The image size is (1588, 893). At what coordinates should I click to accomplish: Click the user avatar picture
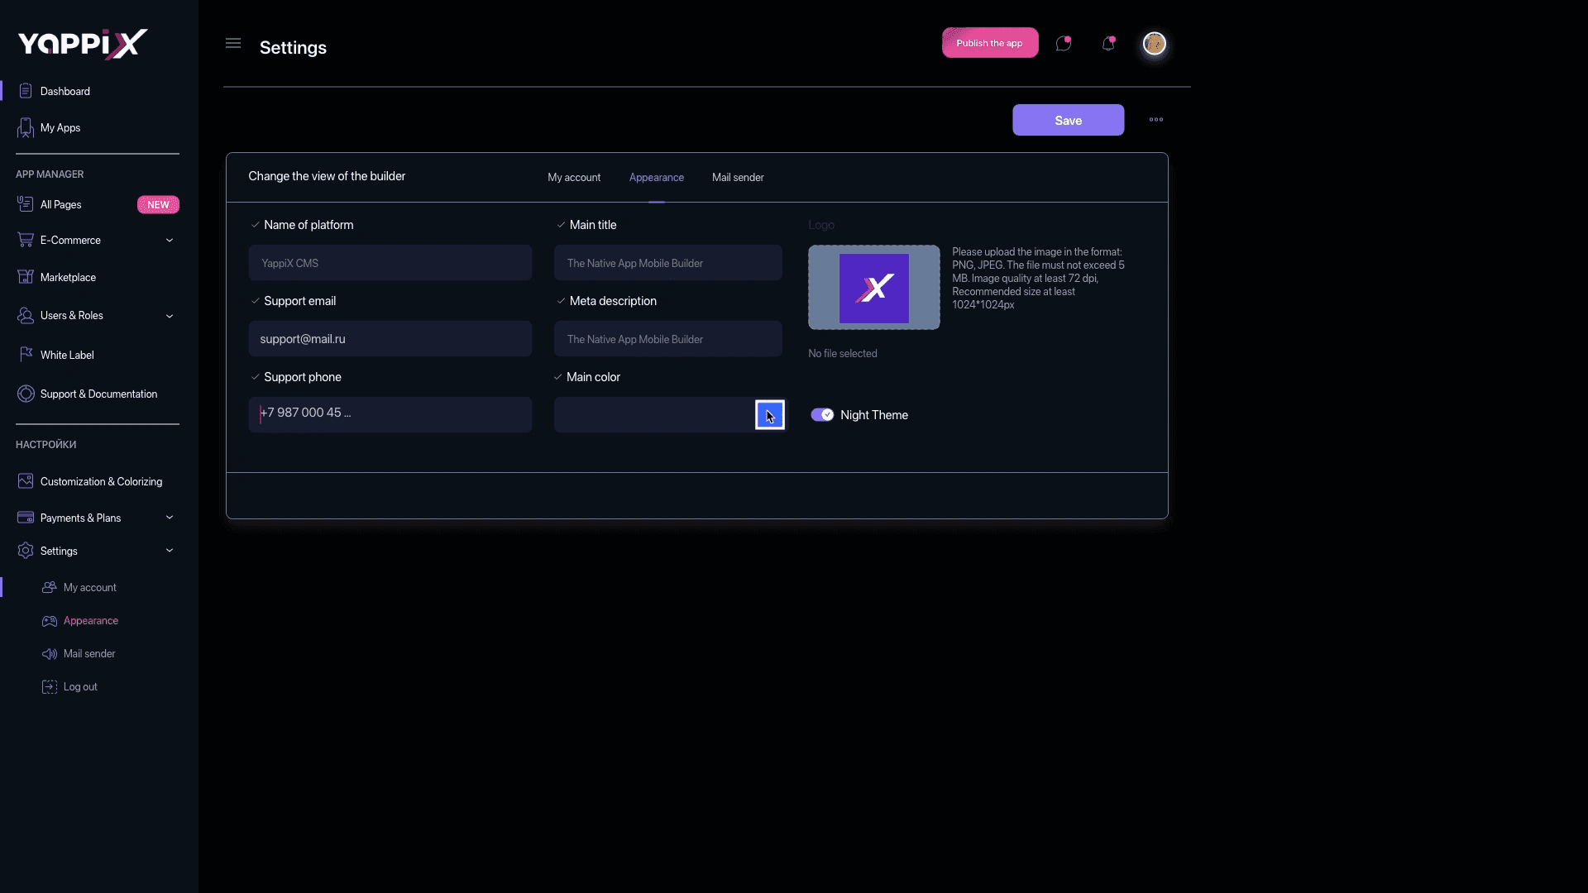(1154, 43)
